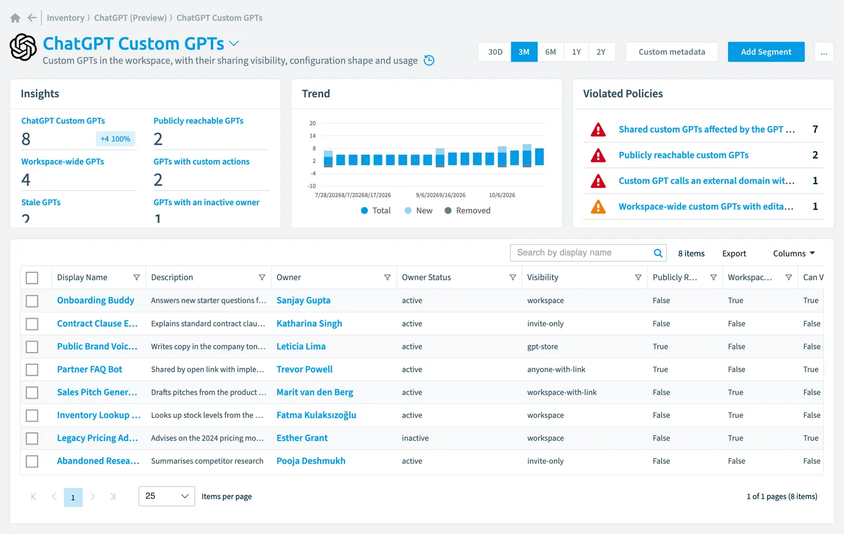Open the history clock icon beside description

[x=429, y=61]
